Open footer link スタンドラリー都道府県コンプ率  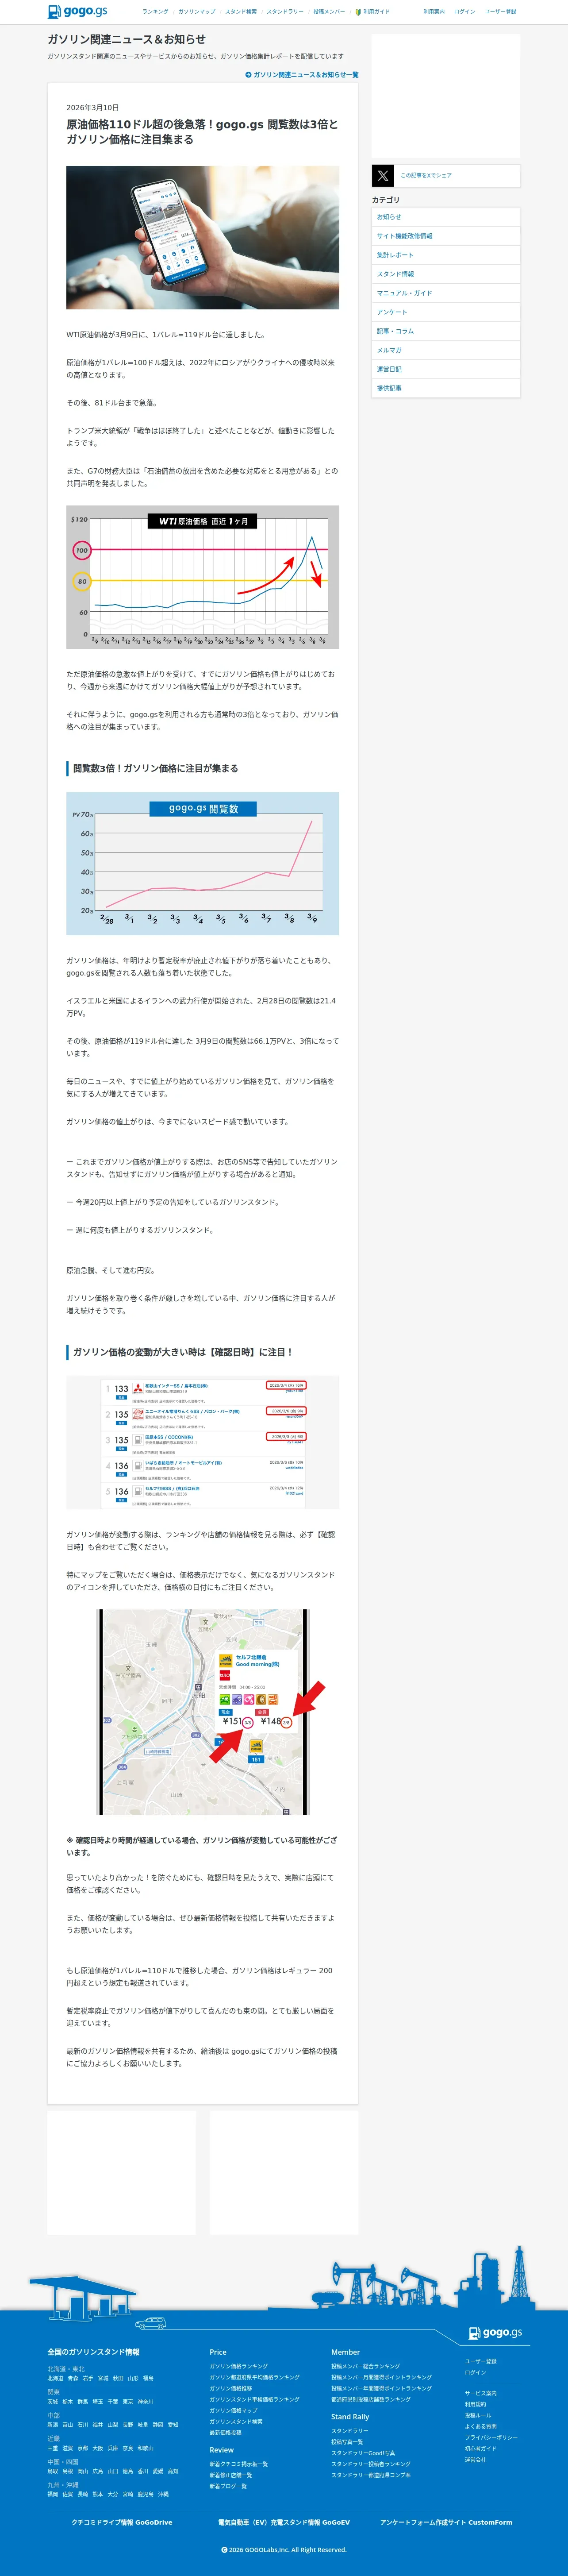click(371, 2475)
